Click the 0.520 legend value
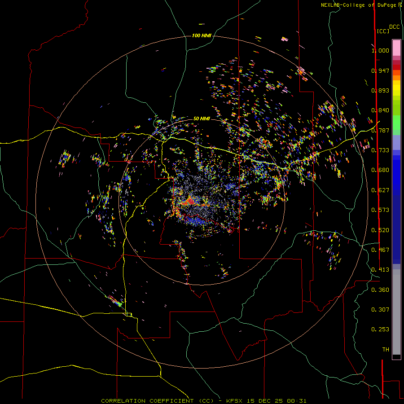 click(380, 230)
